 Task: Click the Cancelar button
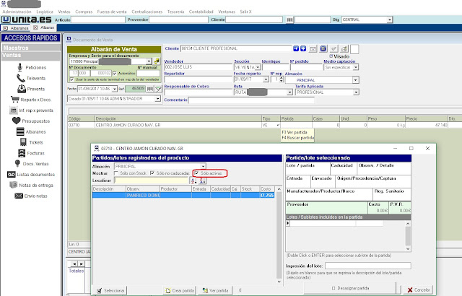pyautogui.click(x=419, y=290)
